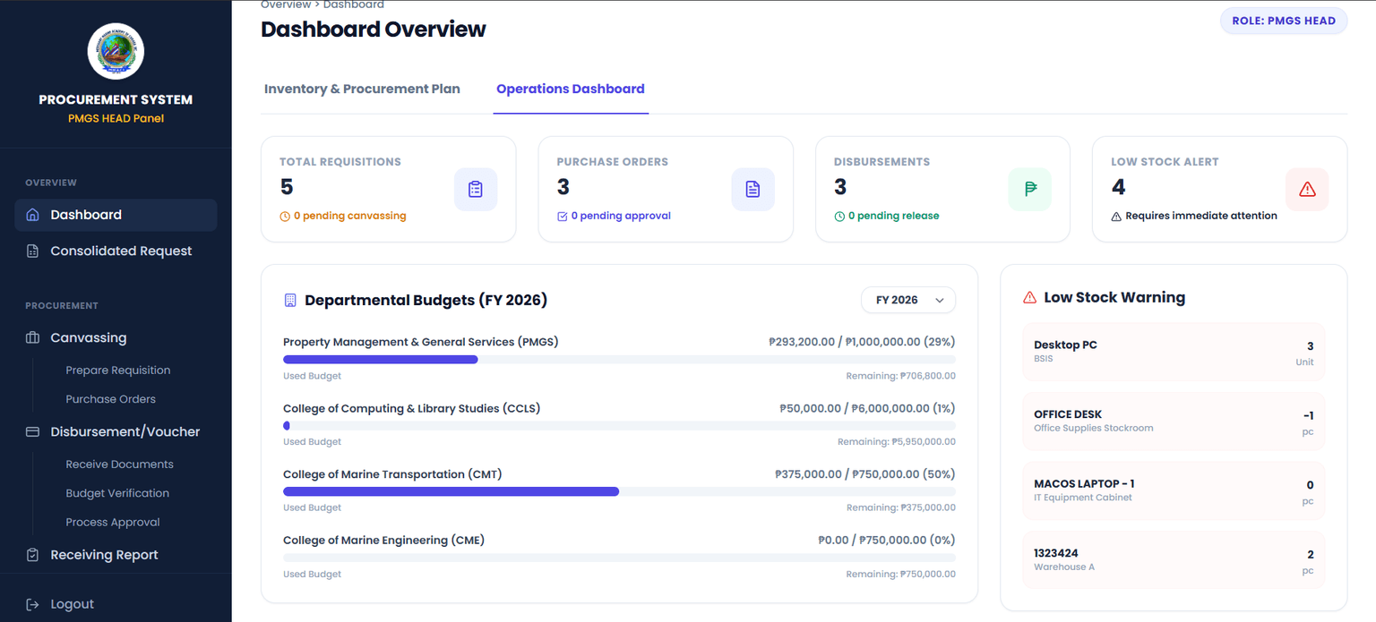Select the Operations Dashboard tab
This screenshot has height=622, width=1376.
[x=571, y=89]
